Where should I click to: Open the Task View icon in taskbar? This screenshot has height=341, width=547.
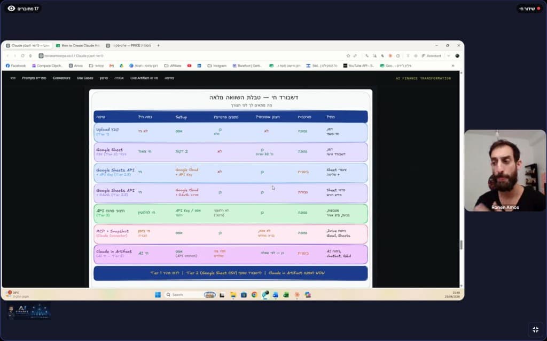(x=222, y=295)
